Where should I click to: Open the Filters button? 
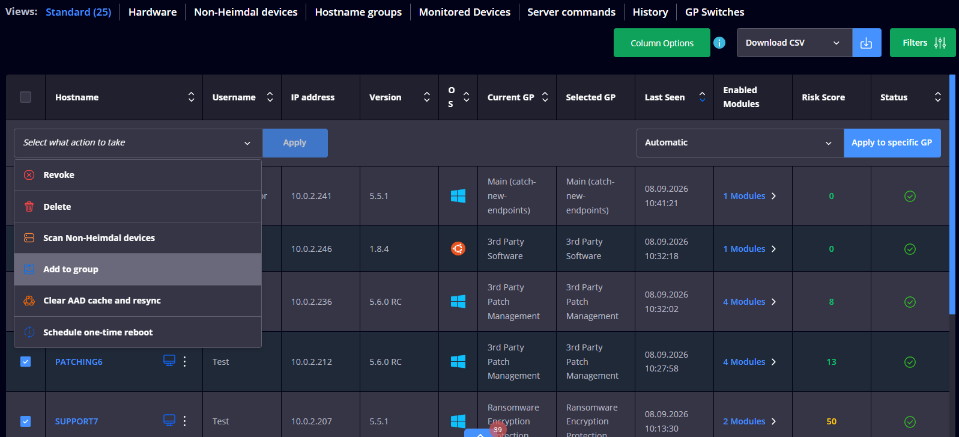click(x=922, y=43)
